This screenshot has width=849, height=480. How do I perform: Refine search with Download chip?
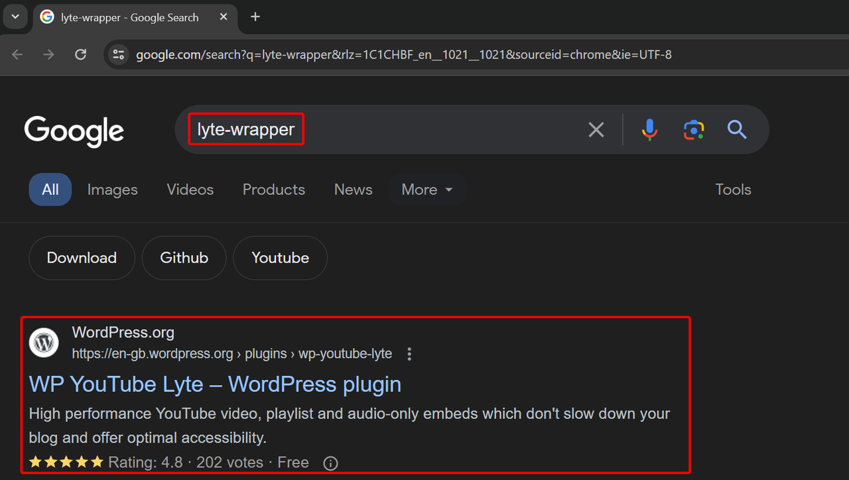coord(82,258)
